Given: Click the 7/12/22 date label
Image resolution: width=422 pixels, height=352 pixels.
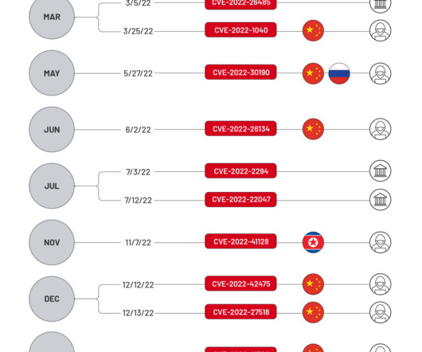Looking at the screenshot, I should point(138,201).
